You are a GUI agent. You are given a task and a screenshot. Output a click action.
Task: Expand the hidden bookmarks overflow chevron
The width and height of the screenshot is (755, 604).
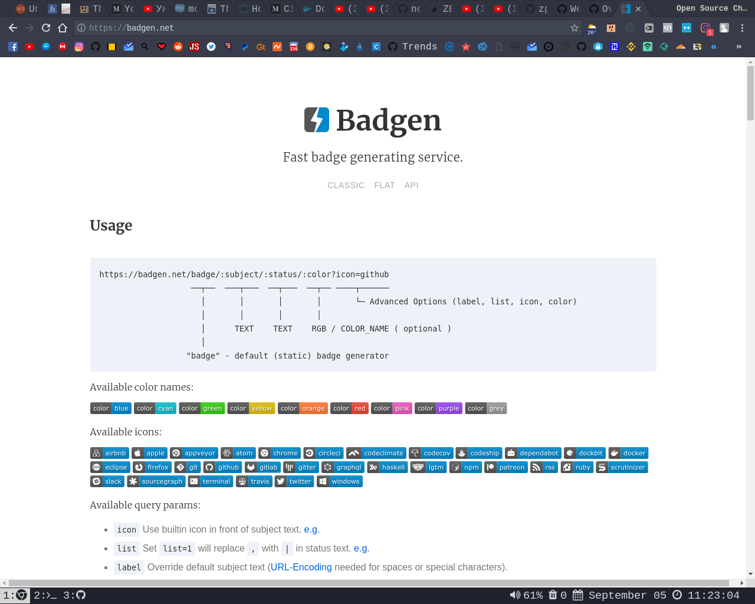[738, 47]
